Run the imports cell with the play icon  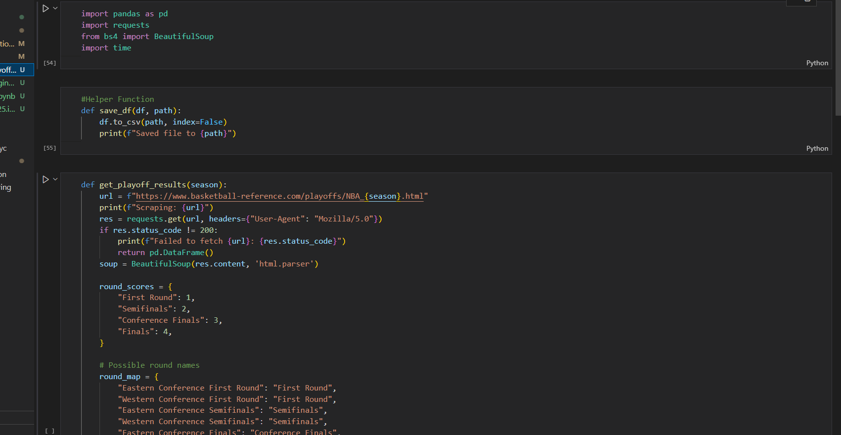45,8
